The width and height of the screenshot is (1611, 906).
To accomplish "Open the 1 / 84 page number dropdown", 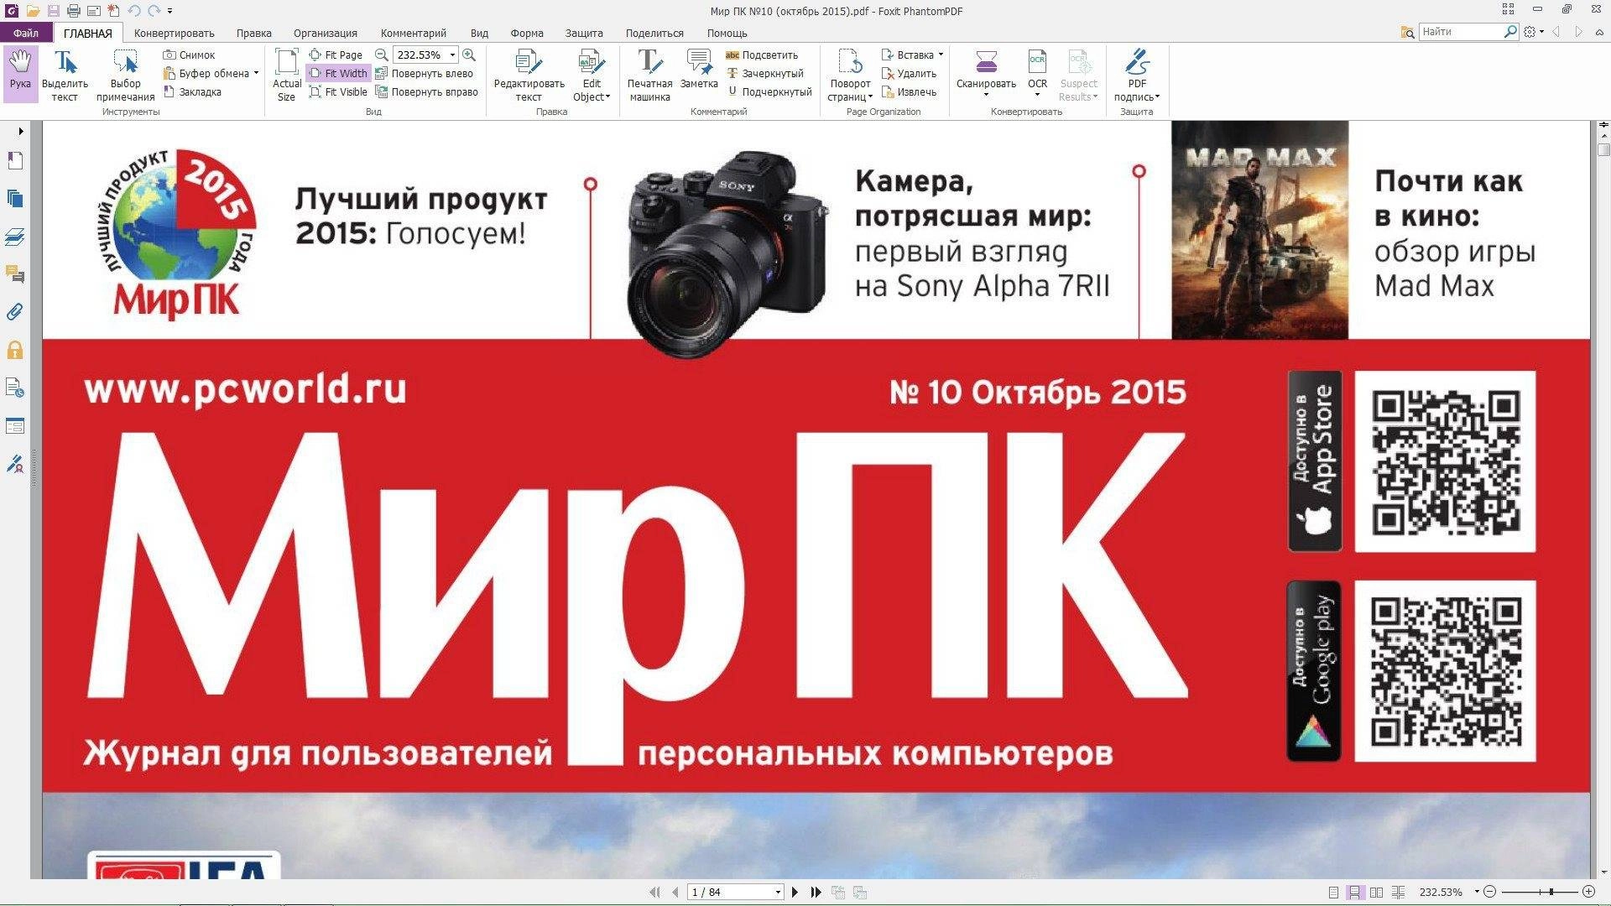I will click(779, 893).
